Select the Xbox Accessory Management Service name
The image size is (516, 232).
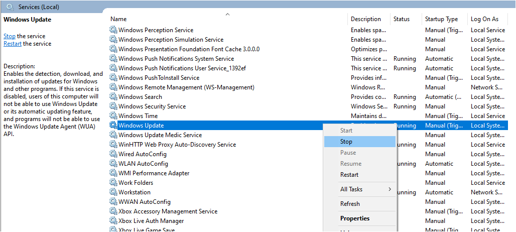pos(168,211)
